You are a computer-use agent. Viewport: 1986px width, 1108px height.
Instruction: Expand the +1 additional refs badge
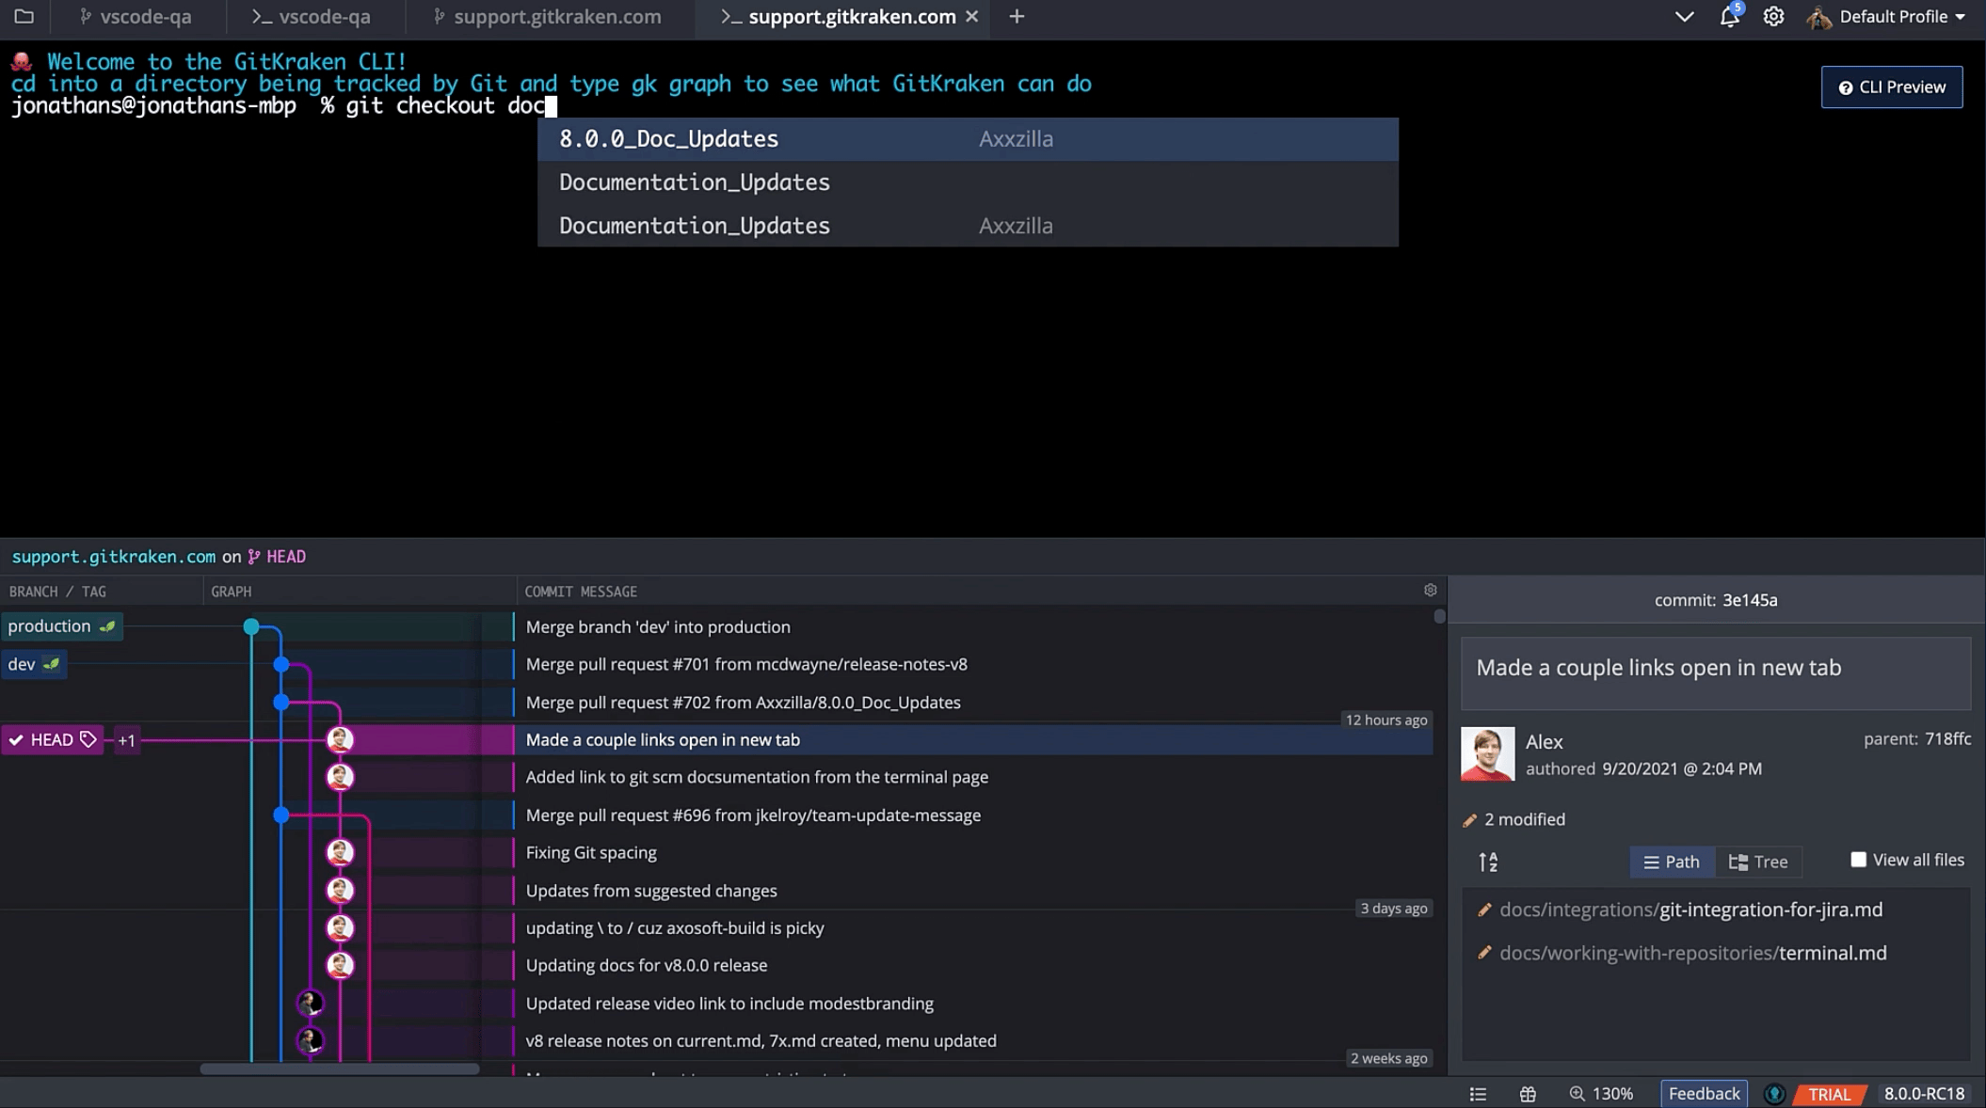[126, 740]
